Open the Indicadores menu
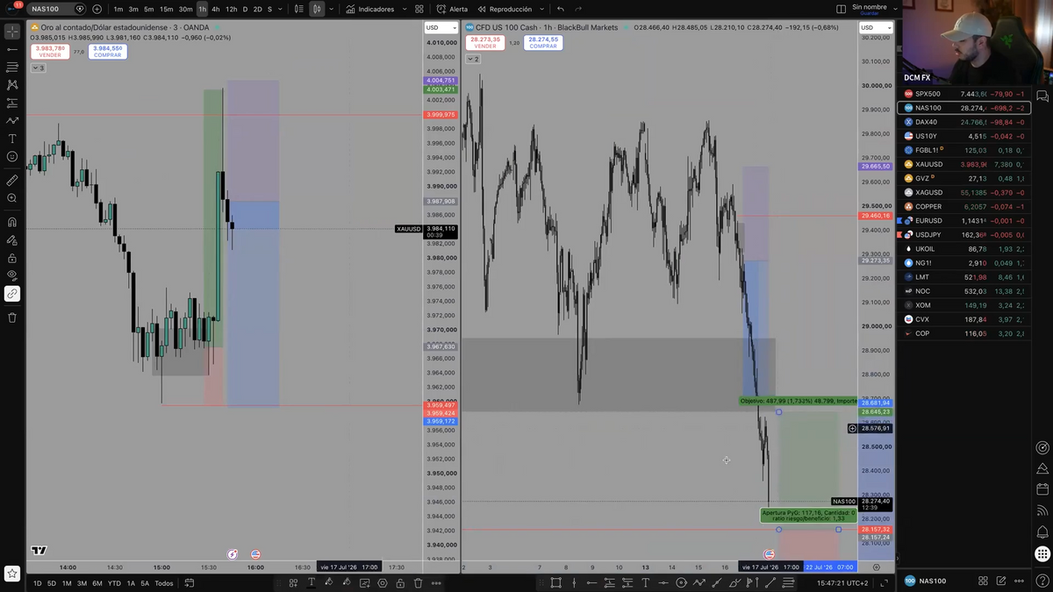The image size is (1053, 592). (x=370, y=9)
